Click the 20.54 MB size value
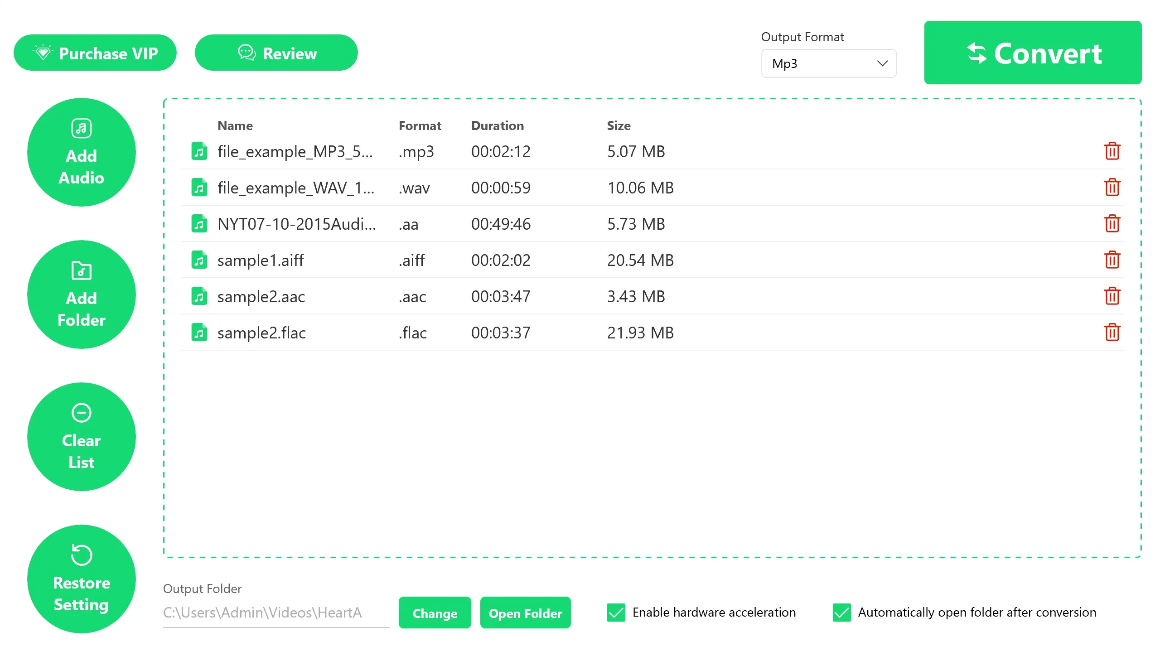The image size is (1160, 666). [x=640, y=260]
